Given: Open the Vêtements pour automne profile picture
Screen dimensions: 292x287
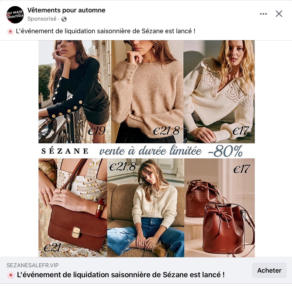Looking at the screenshot, I should 15,15.
